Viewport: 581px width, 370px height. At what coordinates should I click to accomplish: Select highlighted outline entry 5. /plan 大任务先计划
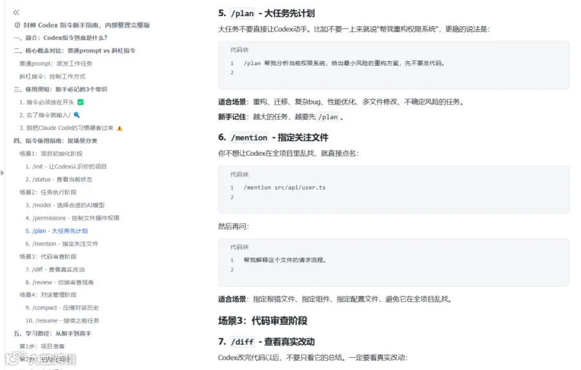point(56,231)
